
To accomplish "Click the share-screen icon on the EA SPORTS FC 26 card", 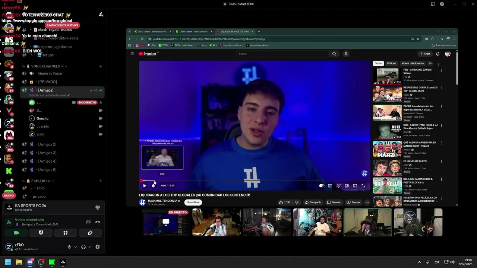I will click(x=98, y=208).
